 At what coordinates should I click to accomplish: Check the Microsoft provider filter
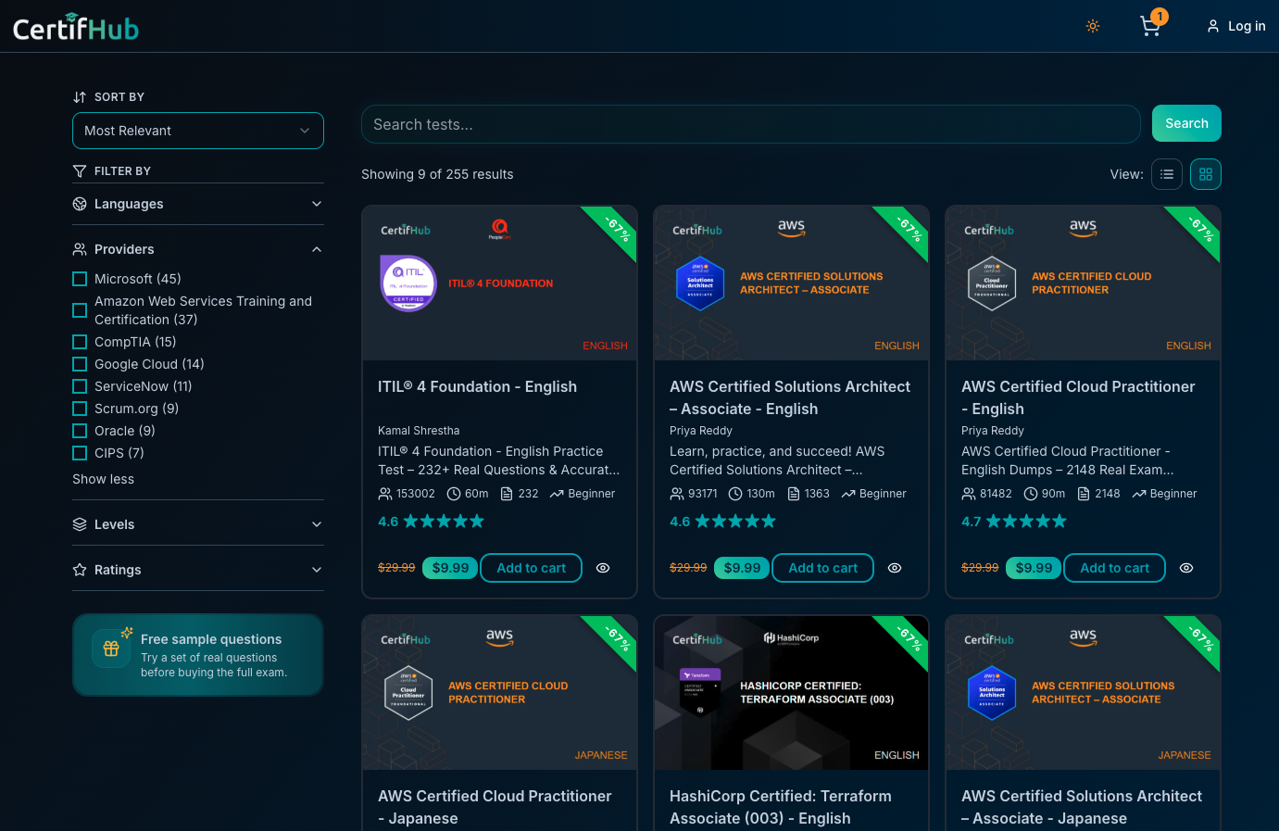tap(80, 279)
